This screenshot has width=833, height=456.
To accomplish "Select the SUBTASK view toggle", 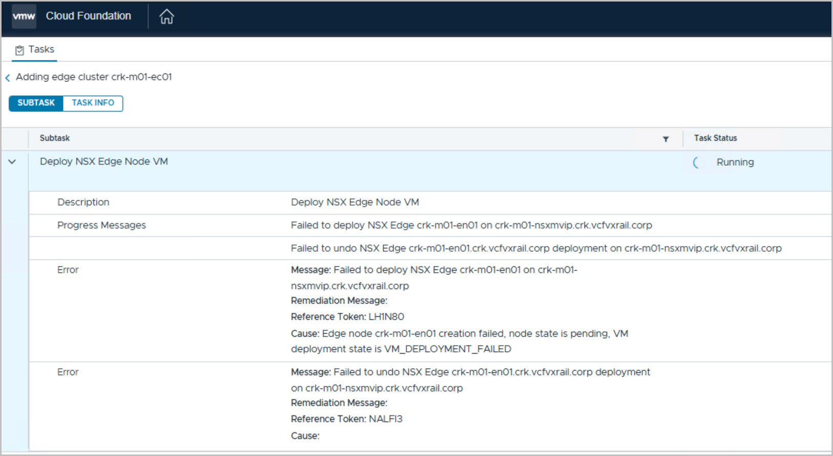I will 36,103.
